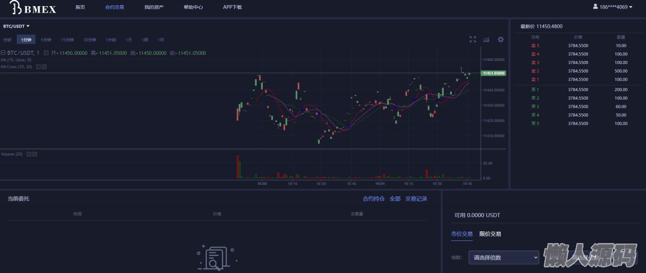The height and width of the screenshot is (273, 646).
Task: Remove the Volume indicator
Action: [x=35, y=154]
